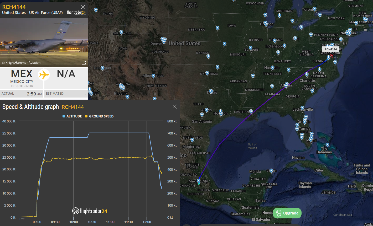Click the CST (UTC -06:00) timezone text
373x226 pixels.
pos(22,86)
